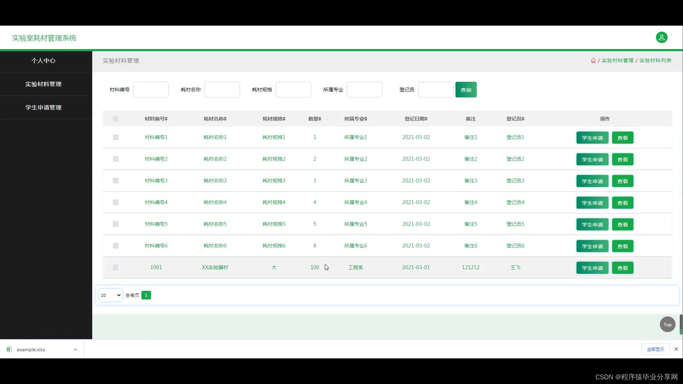Click the 查询 search button
The width and height of the screenshot is (683, 384).
point(466,90)
